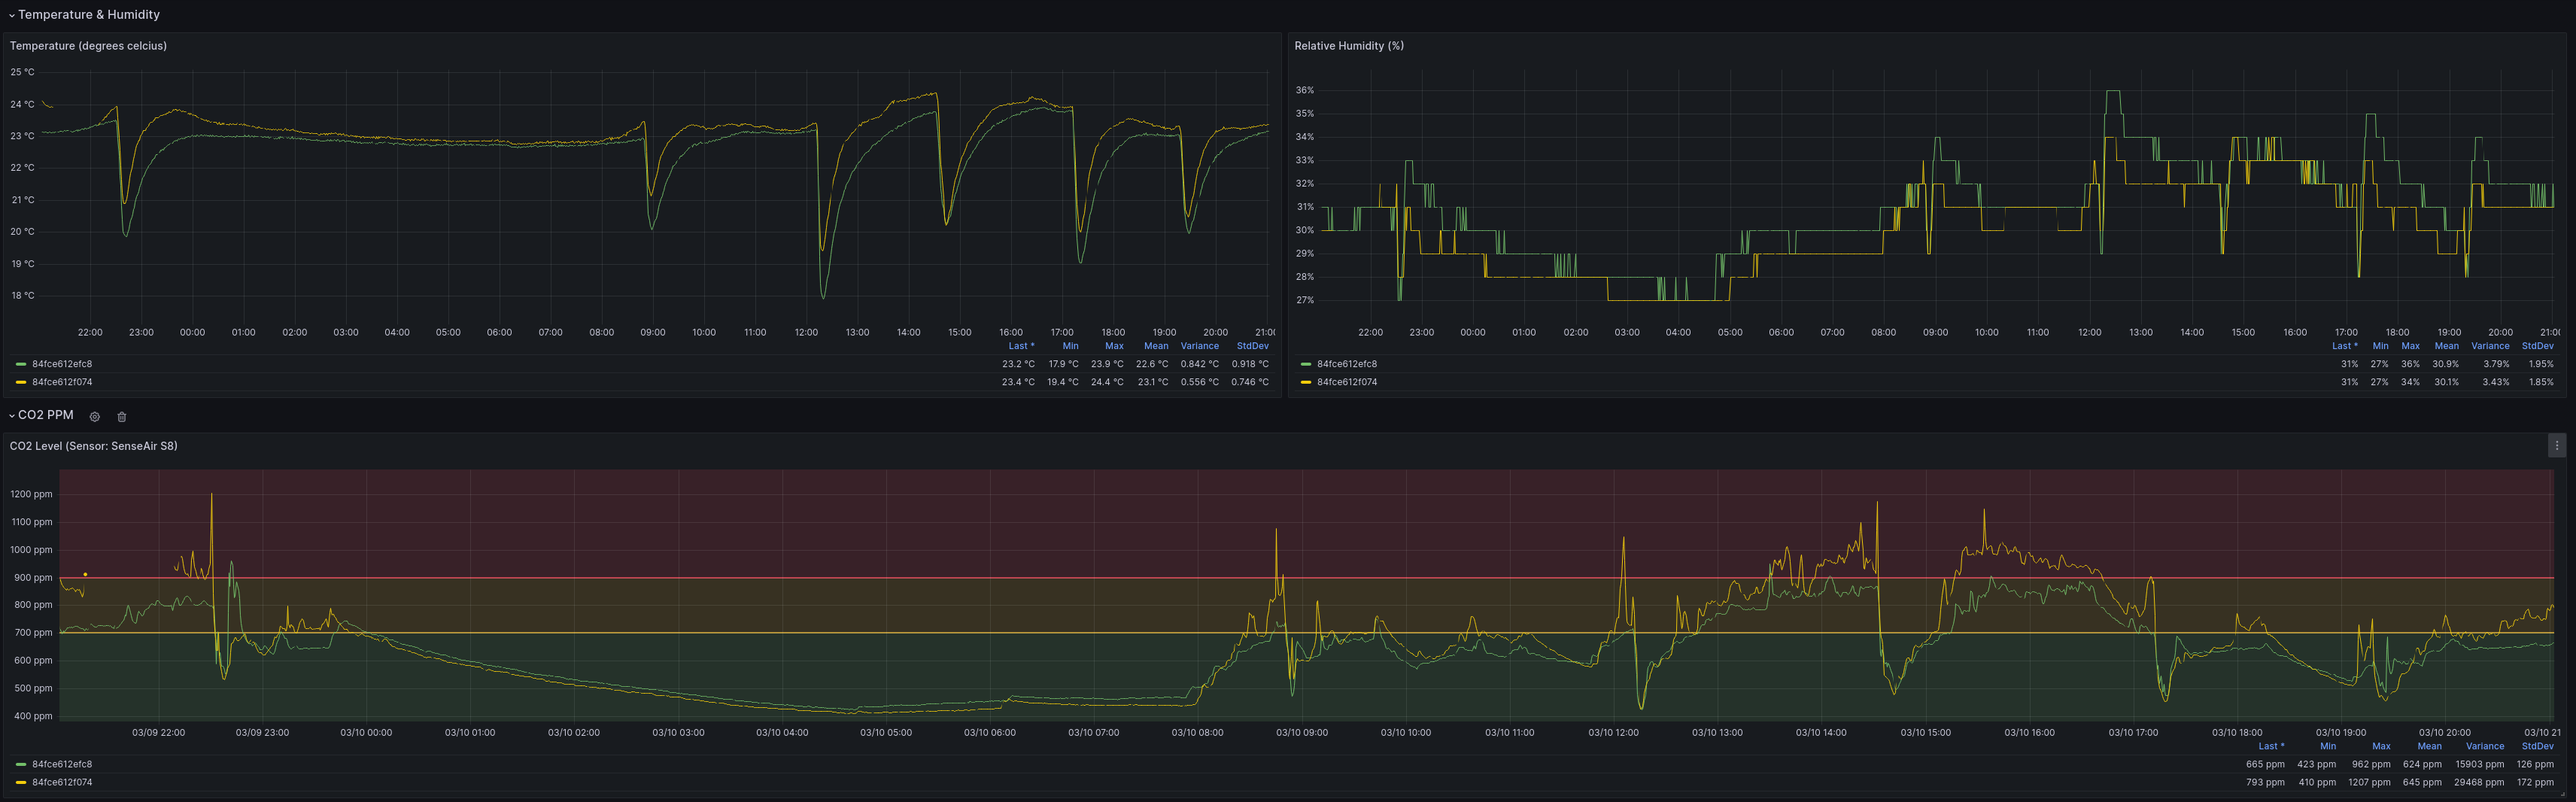This screenshot has width=2576, height=802.
Task: Click the 22.6 °C mean temperature value
Action: 1152,364
